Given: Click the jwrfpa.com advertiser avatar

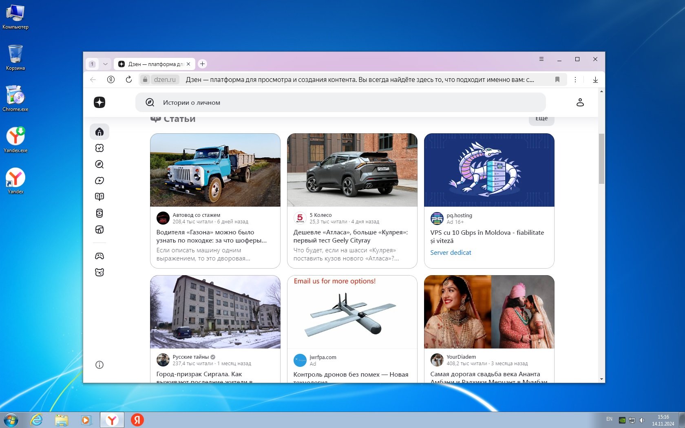Looking at the screenshot, I should coord(300,360).
